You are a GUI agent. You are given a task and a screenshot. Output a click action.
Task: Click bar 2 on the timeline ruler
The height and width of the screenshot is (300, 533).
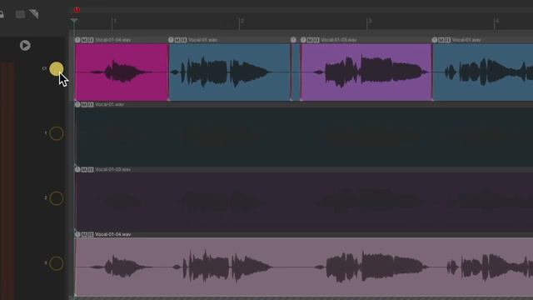[x=242, y=21]
